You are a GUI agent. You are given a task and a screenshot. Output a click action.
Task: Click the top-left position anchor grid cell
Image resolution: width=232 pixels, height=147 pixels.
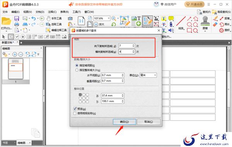[80, 95]
